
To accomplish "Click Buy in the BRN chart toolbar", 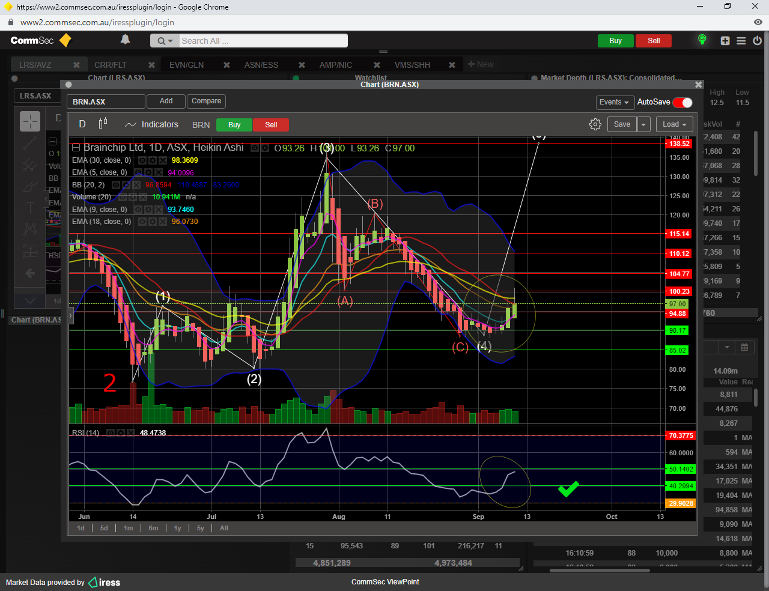I will pyautogui.click(x=234, y=125).
